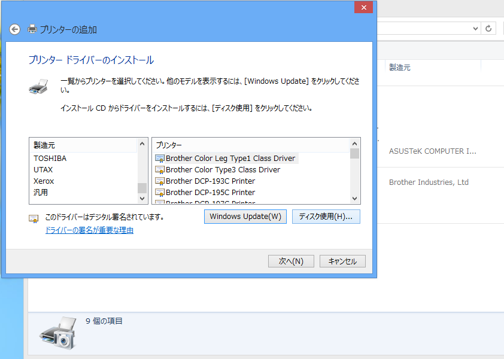This screenshot has width=504, height=359.
Task: Click Brother Industries, Ltd in the background window
Action: 429,182
